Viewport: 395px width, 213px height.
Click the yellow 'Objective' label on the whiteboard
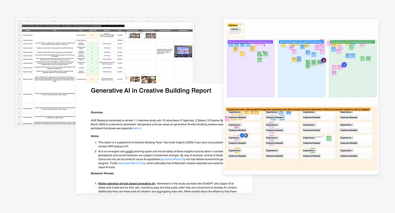click(233, 25)
